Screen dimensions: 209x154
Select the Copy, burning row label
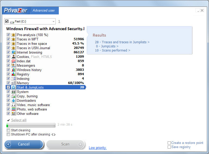pos(27,96)
